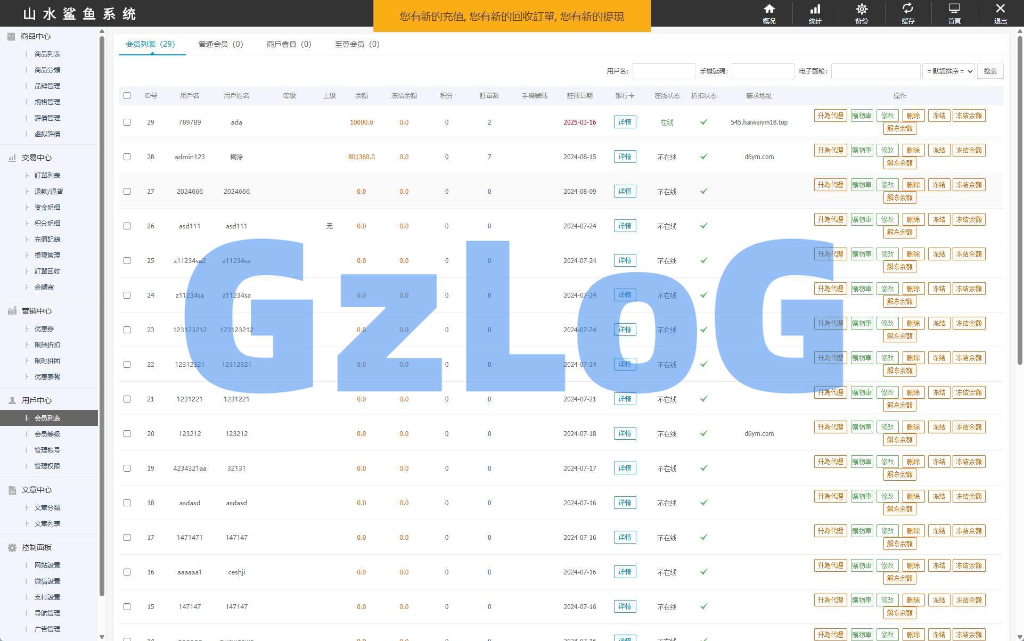Image resolution: width=1024 pixels, height=641 pixels.
Task: Click the 搜索 search button
Action: point(990,71)
